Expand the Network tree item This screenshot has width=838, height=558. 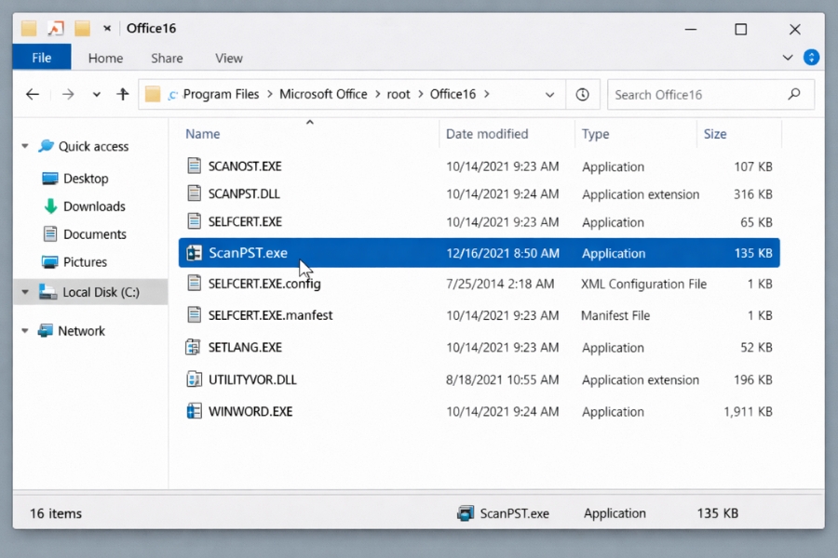pyautogui.click(x=24, y=330)
